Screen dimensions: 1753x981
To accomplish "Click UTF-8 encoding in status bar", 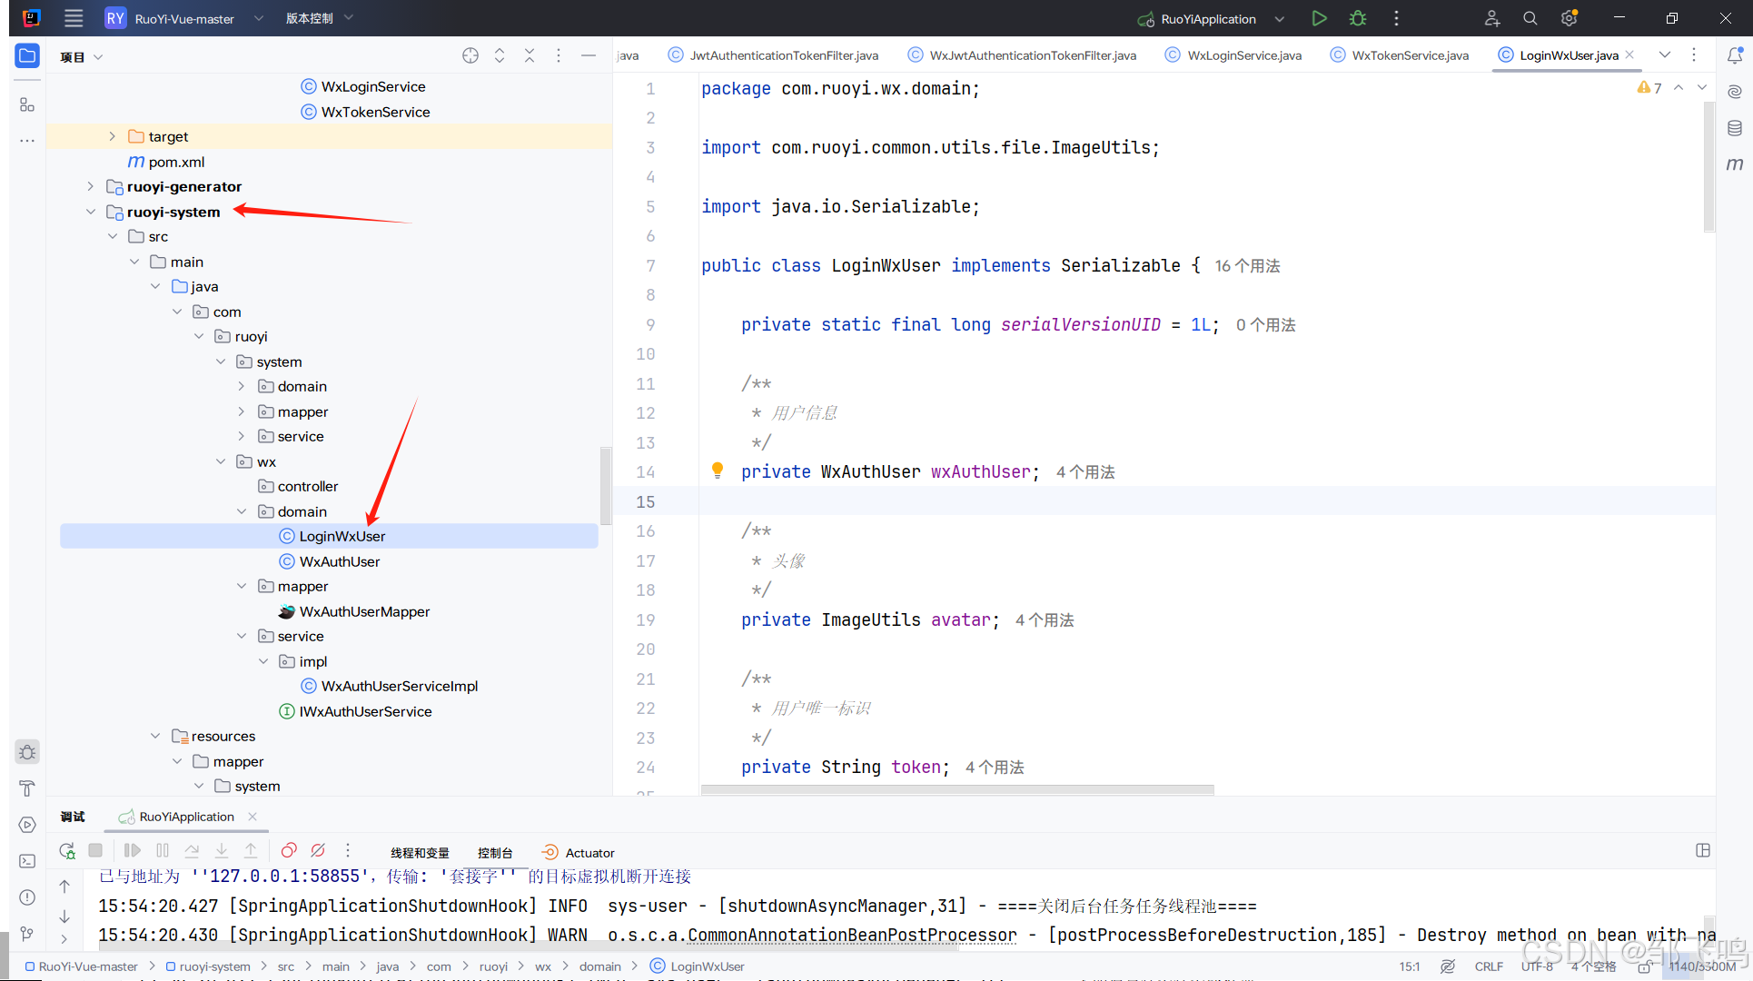I will (x=1537, y=966).
